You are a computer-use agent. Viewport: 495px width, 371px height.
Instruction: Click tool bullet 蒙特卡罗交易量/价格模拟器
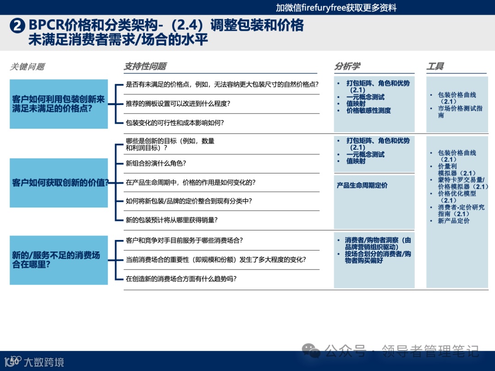(463, 183)
